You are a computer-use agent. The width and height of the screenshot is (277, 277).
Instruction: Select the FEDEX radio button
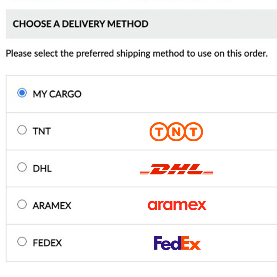coord(22,241)
